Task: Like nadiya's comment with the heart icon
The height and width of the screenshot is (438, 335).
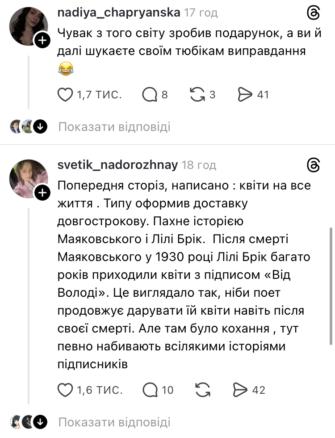Action: (65, 94)
